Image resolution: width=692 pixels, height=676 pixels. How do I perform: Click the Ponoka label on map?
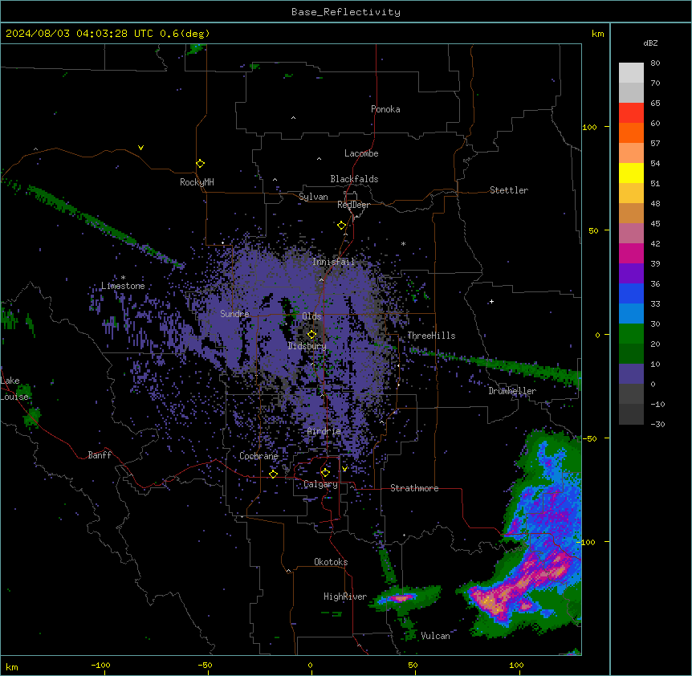pos(385,109)
